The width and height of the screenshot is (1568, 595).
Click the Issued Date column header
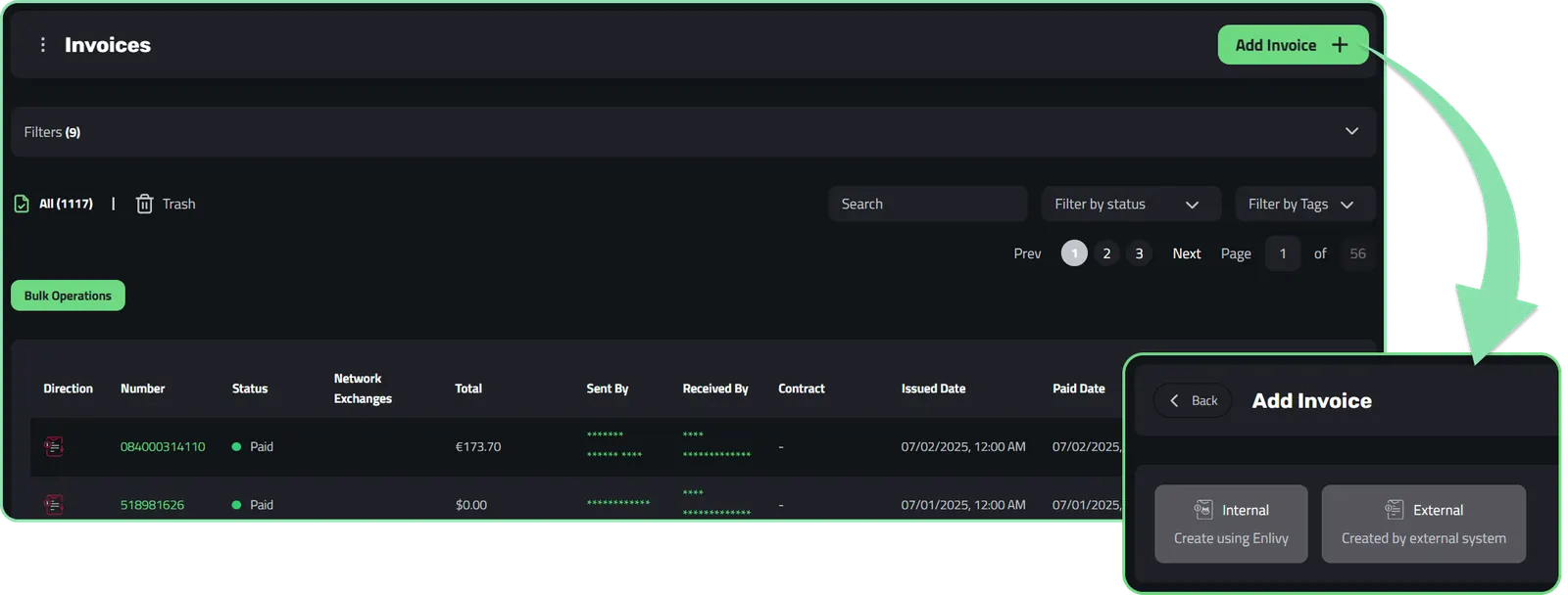point(933,389)
